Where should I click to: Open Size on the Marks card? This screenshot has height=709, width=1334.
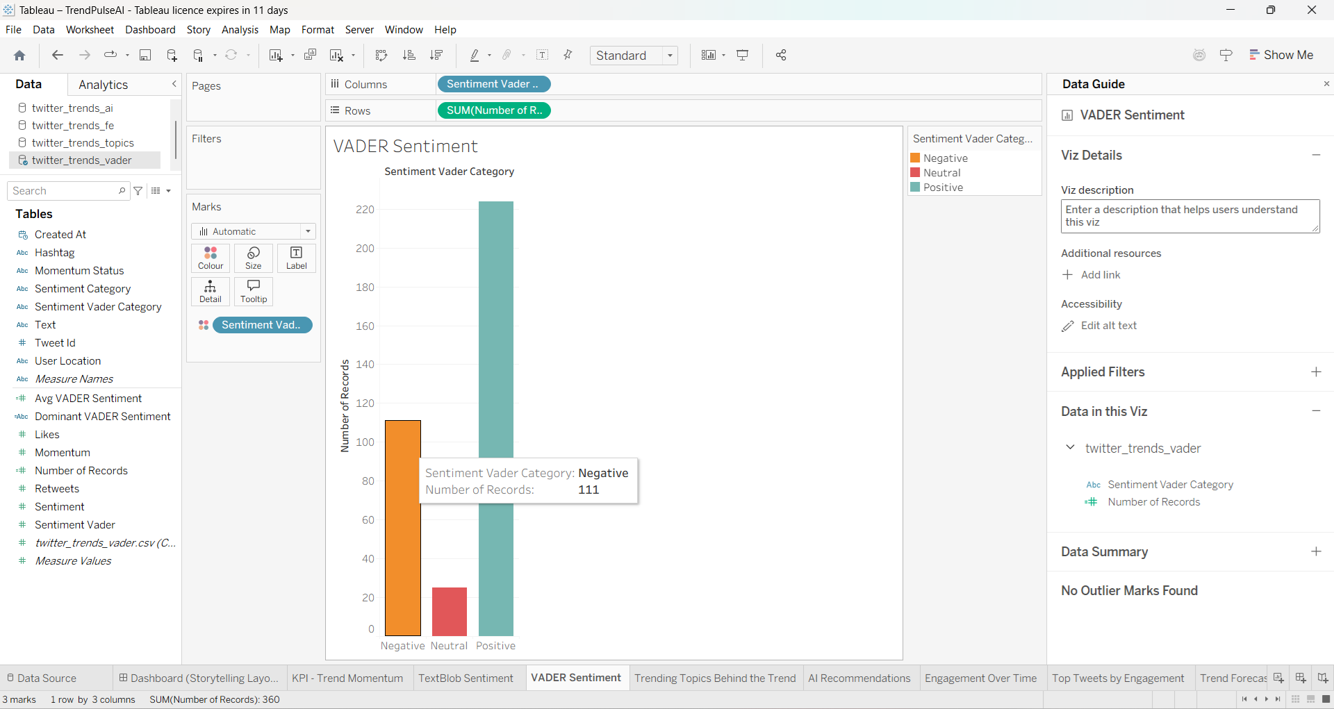tap(254, 258)
